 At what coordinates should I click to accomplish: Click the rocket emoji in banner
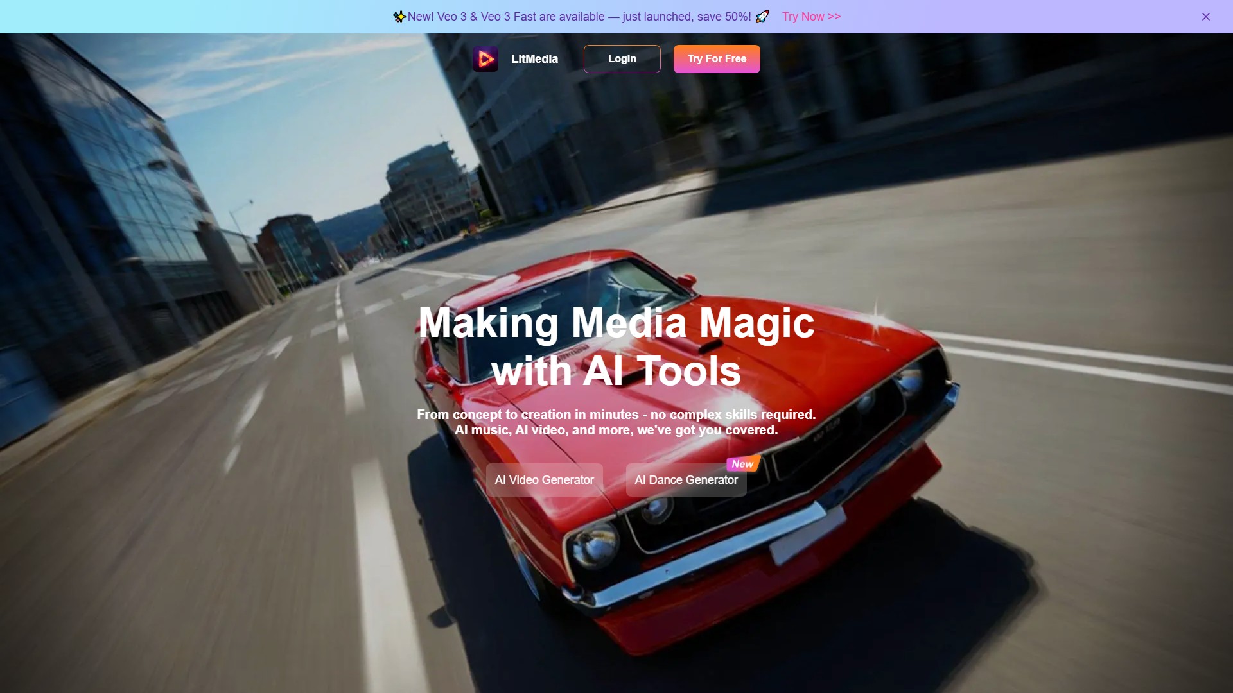coord(762,17)
